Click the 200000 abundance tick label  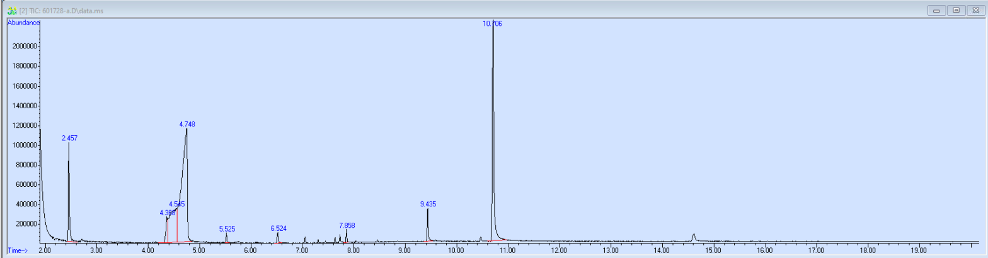click(x=27, y=224)
